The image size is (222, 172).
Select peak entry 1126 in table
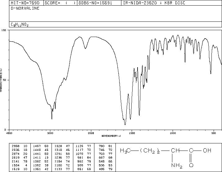[x=83, y=146]
